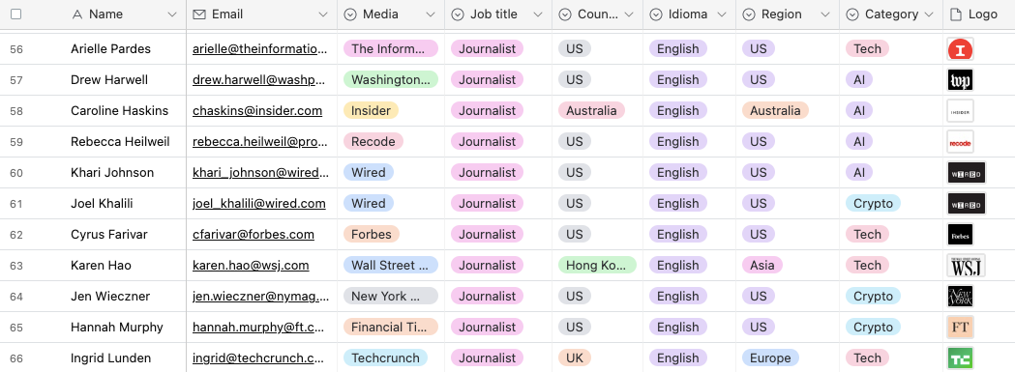Open The Information logo thumbnail for Arielle Pardes

coord(960,49)
